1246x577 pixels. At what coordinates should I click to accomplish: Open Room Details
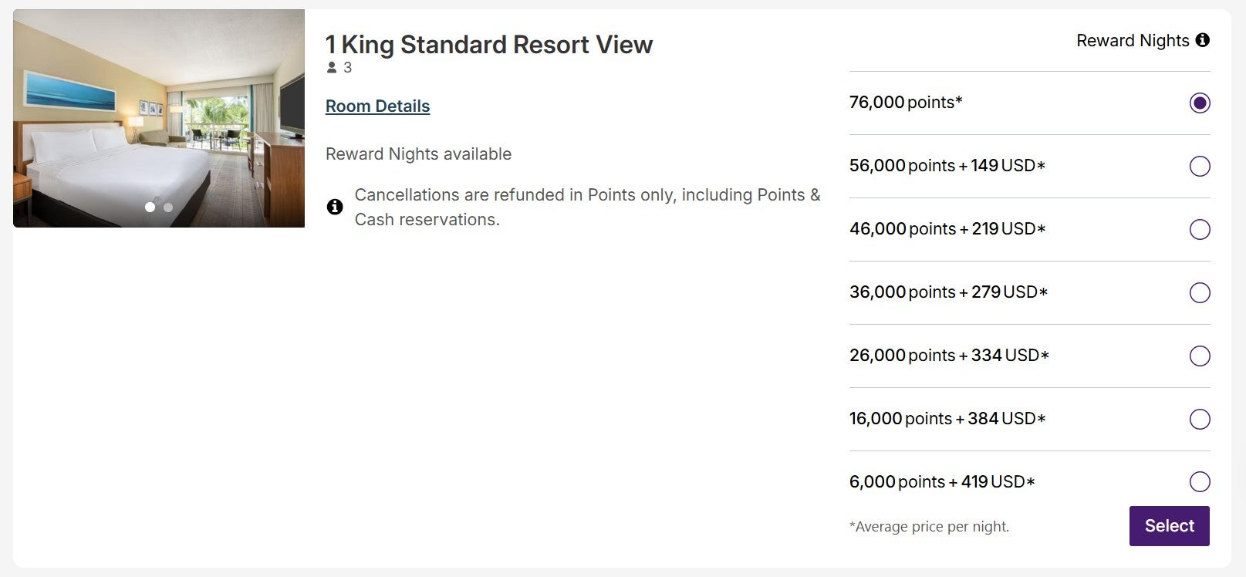click(x=377, y=106)
